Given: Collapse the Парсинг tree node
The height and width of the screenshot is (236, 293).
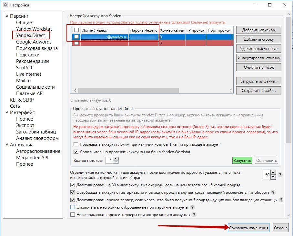Looking at the screenshot, I should coord(7,16).
